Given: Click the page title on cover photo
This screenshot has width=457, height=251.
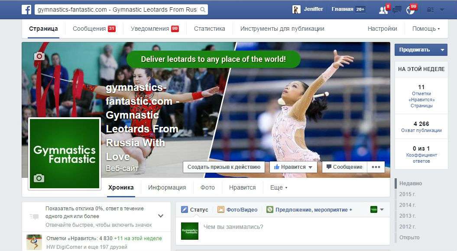Looking at the screenshot, I should tap(142, 122).
